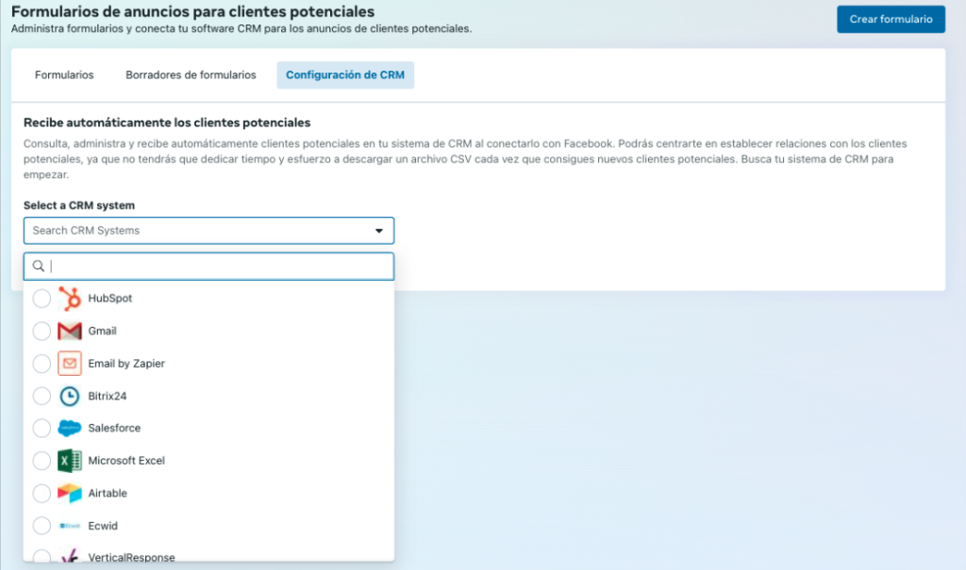966x570 pixels.
Task: Switch to the Formularios tab
Action: tap(64, 75)
